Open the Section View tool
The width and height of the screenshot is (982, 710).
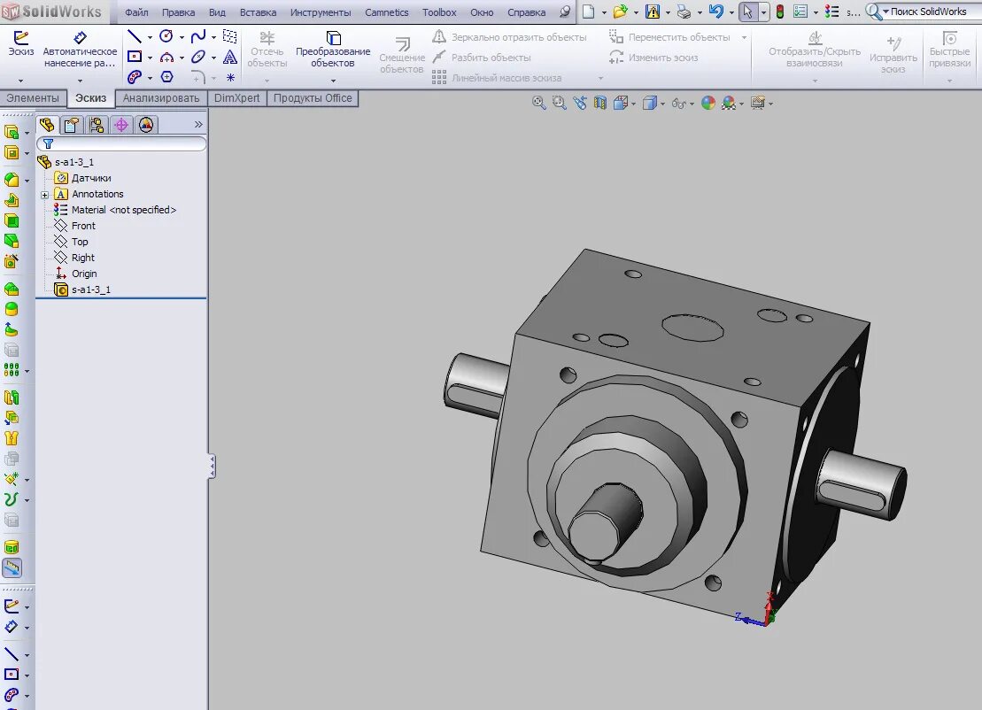pos(600,103)
